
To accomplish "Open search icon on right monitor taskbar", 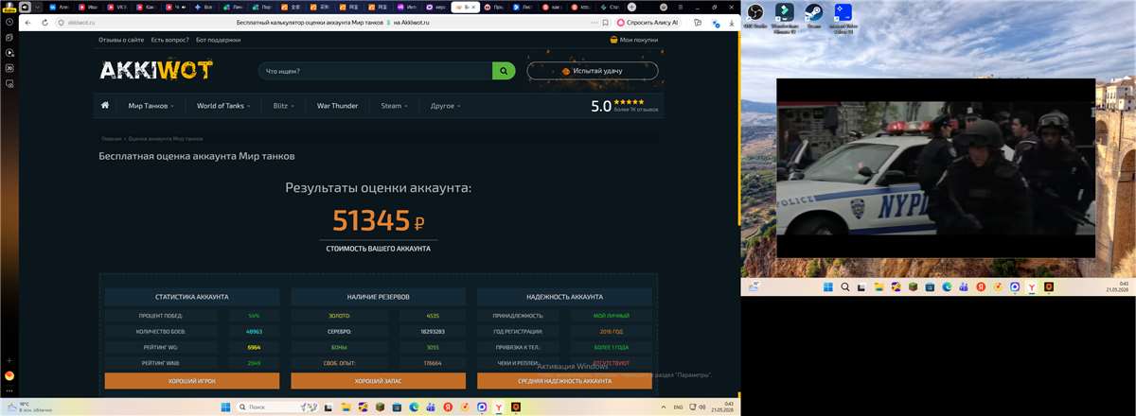I will pos(844,286).
